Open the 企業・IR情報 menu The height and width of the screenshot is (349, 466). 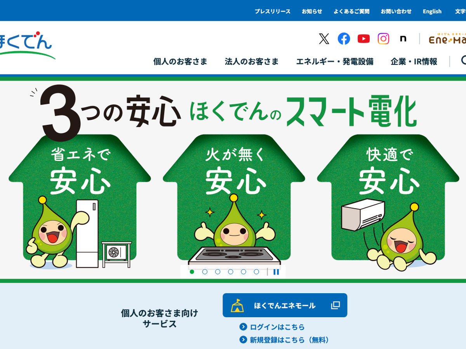[x=414, y=61]
